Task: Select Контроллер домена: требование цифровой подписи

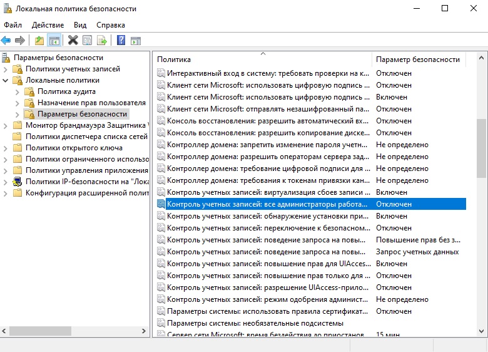Action: click(268, 168)
